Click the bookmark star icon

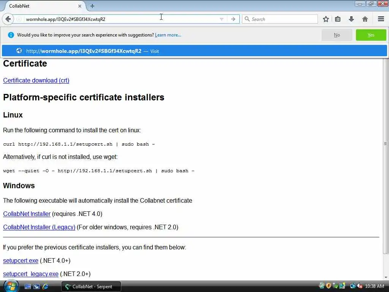pos(326,19)
